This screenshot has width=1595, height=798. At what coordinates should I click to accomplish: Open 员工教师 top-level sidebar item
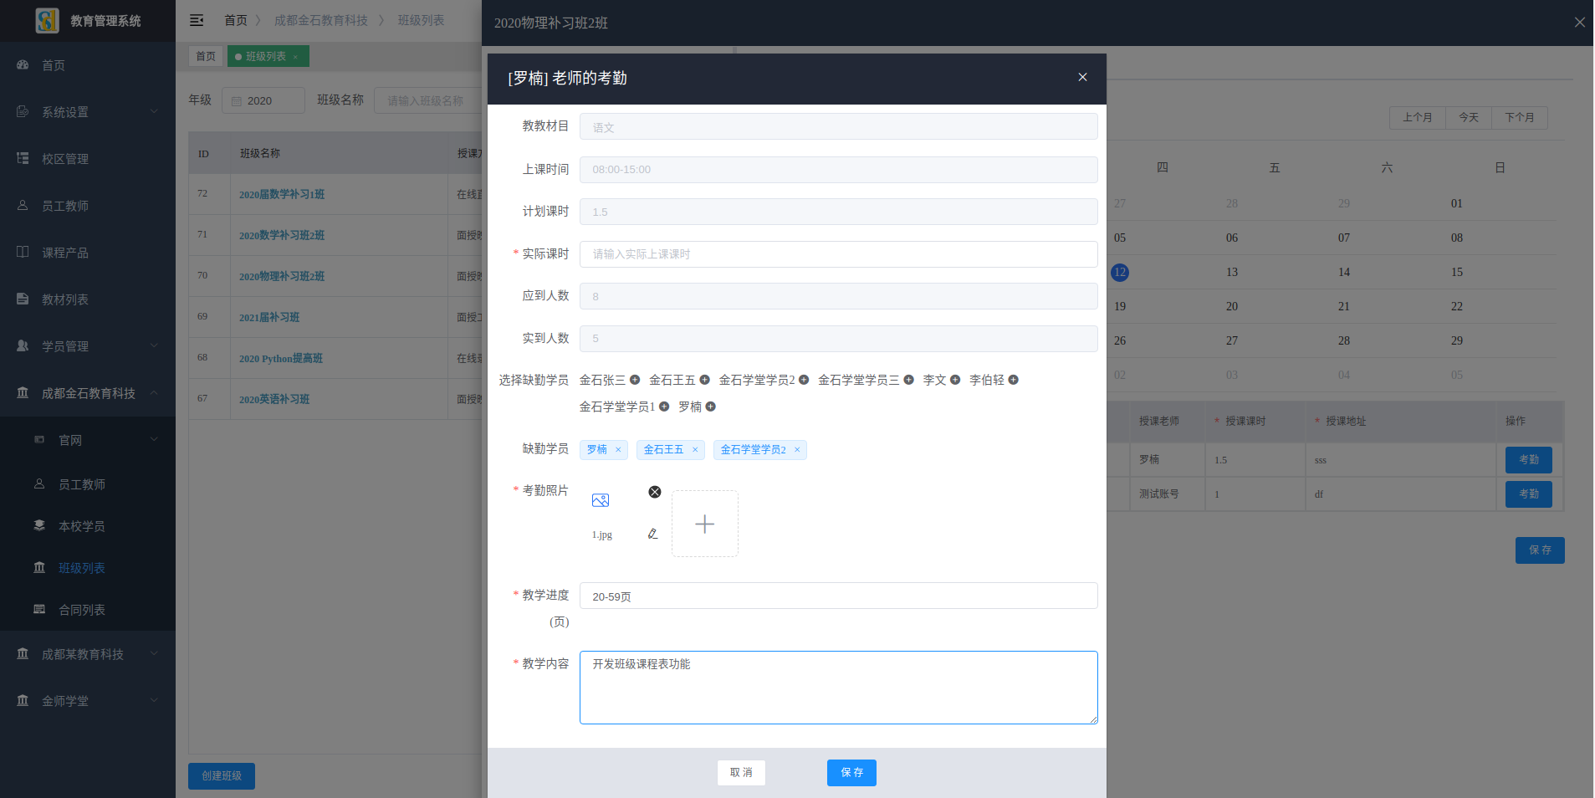(88, 206)
